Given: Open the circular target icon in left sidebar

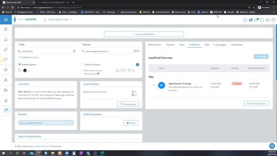Looking at the screenshot, I should click(6, 90).
